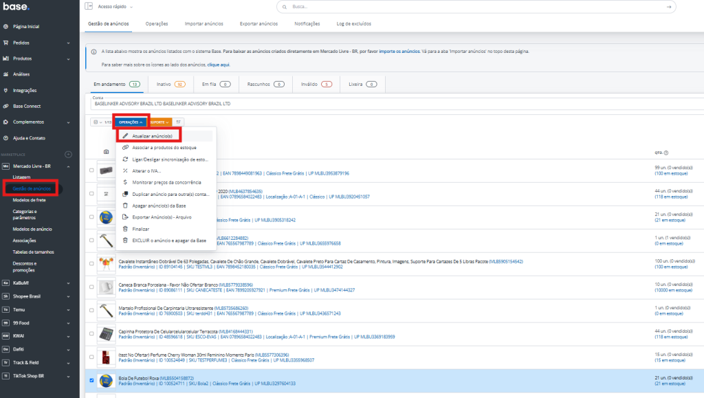This screenshot has width=704, height=398.
Task: Open Categorias e parâmetros in sidebar
Action: [25, 214]
